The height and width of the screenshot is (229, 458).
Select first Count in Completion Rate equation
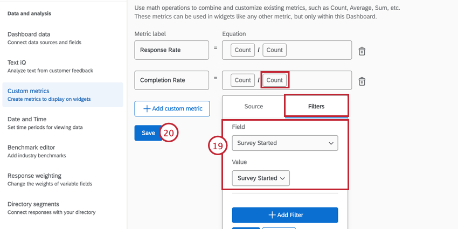tap(242, 80)
